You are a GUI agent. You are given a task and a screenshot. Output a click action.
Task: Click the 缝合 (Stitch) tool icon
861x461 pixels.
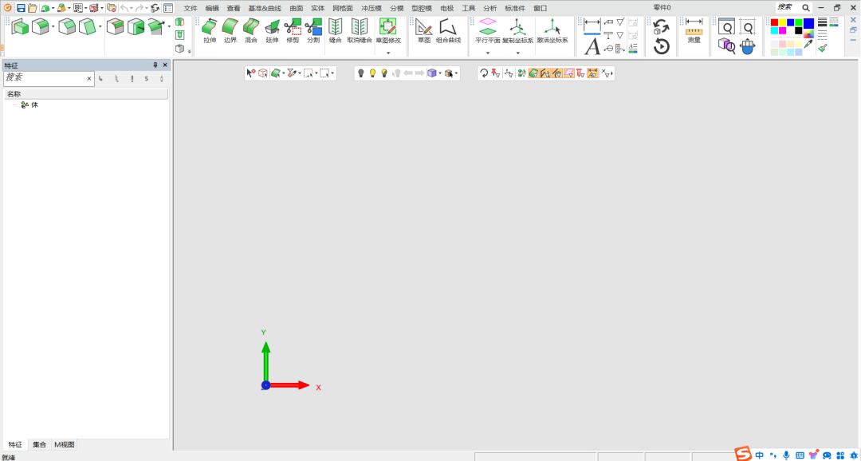pyautogui.click(x=336, y=30)
